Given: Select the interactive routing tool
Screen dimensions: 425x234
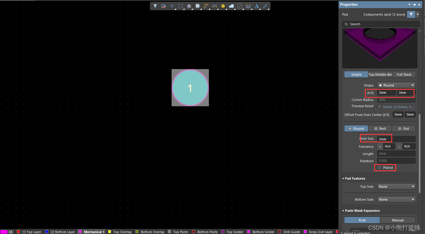Looking at the screenshot, I should (x=206, y=6).
